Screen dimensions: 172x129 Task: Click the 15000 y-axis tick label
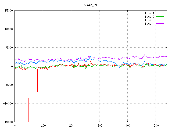point(8,10)
